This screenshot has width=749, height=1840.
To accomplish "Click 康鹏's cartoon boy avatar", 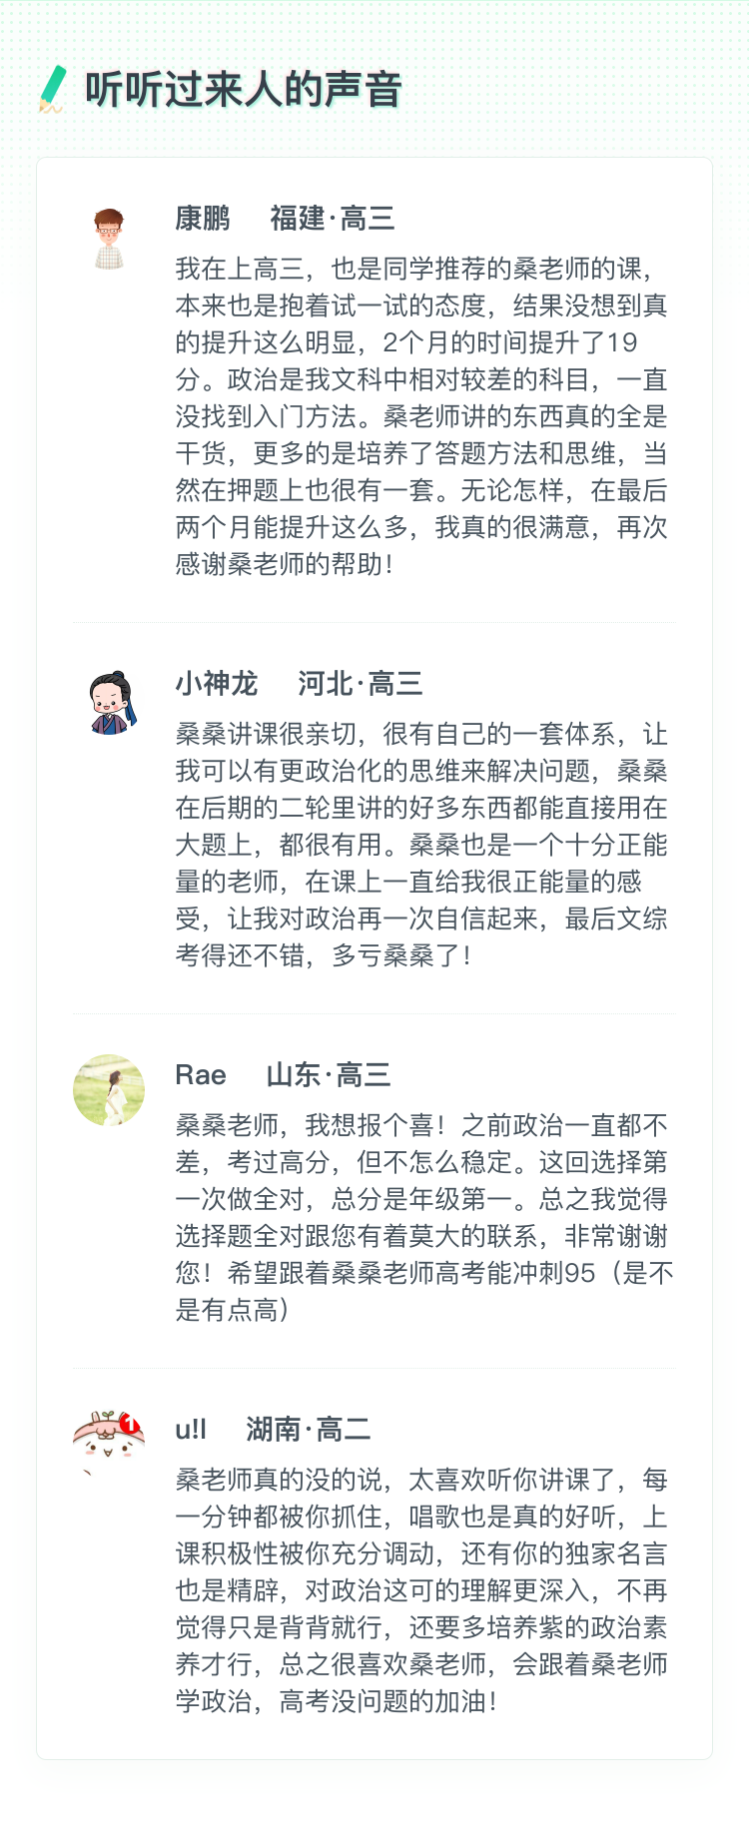I will click(x=109, y=239).
